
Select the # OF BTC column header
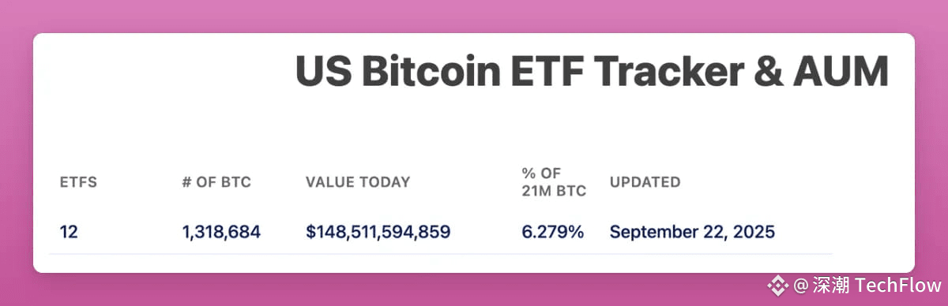click(216, 182)
